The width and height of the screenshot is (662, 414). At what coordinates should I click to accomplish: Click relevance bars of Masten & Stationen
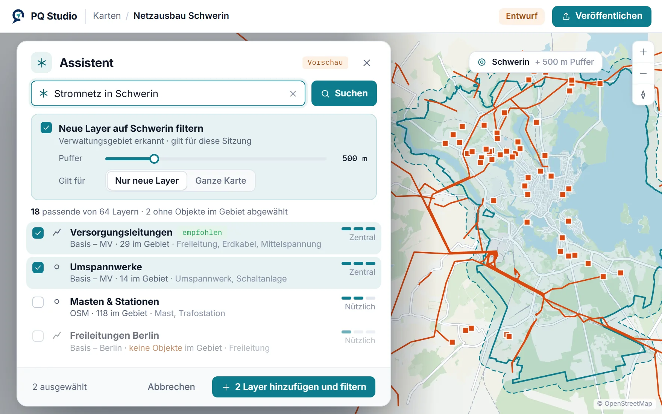click(358, 298)
